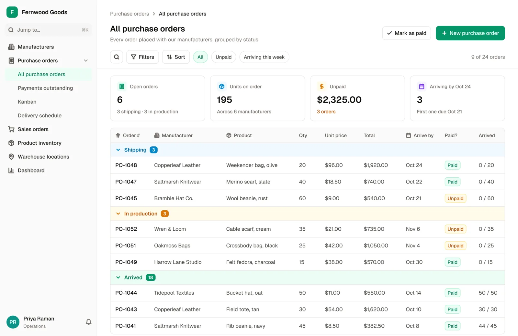518x336 pixels.
Task: Focus the Jump to search field
Action: coord(49,30)
